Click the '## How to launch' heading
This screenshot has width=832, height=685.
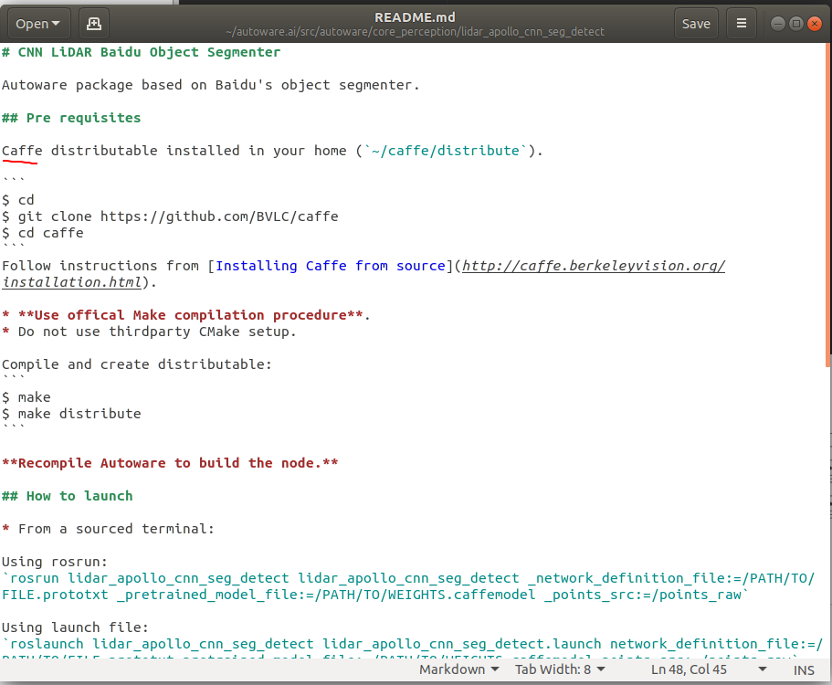[x=68, y=496]
